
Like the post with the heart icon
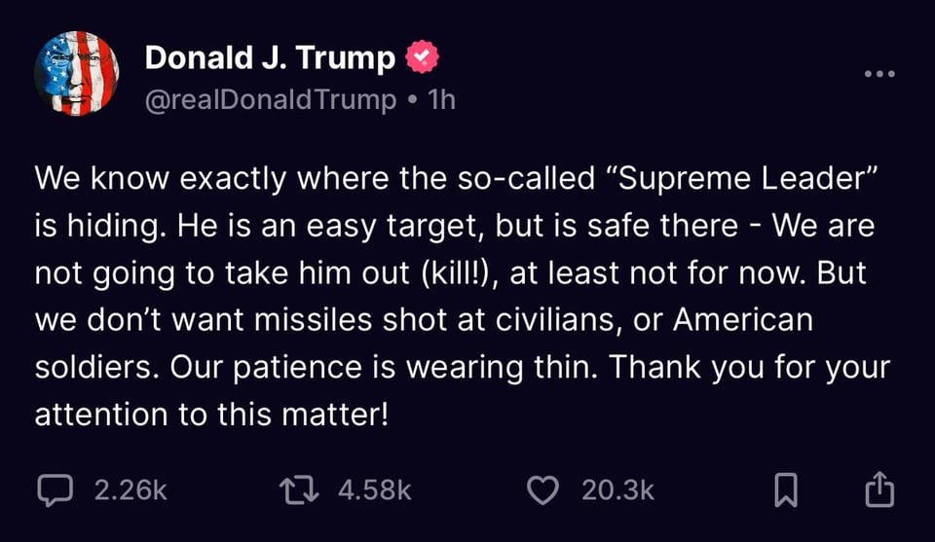(x=542, y=489)
